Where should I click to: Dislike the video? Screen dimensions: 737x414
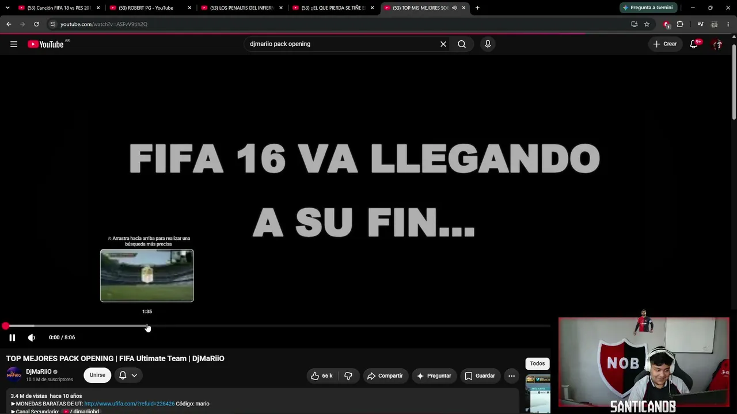click(348, 376)
